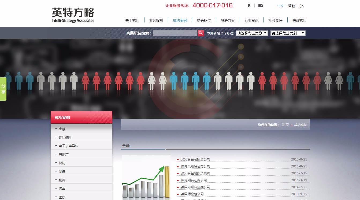360x200 pixels.
Task: Click the high-salary job search field
Action: 175,33
